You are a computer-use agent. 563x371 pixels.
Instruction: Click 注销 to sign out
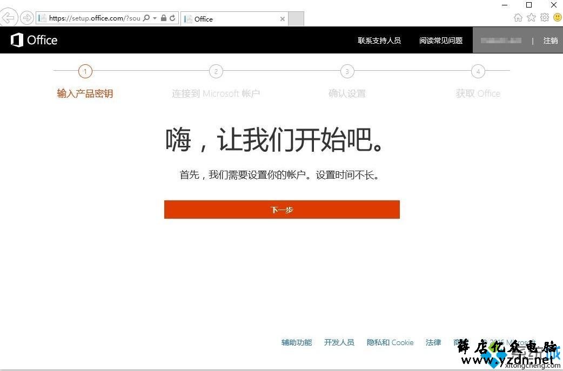(551, 41)
